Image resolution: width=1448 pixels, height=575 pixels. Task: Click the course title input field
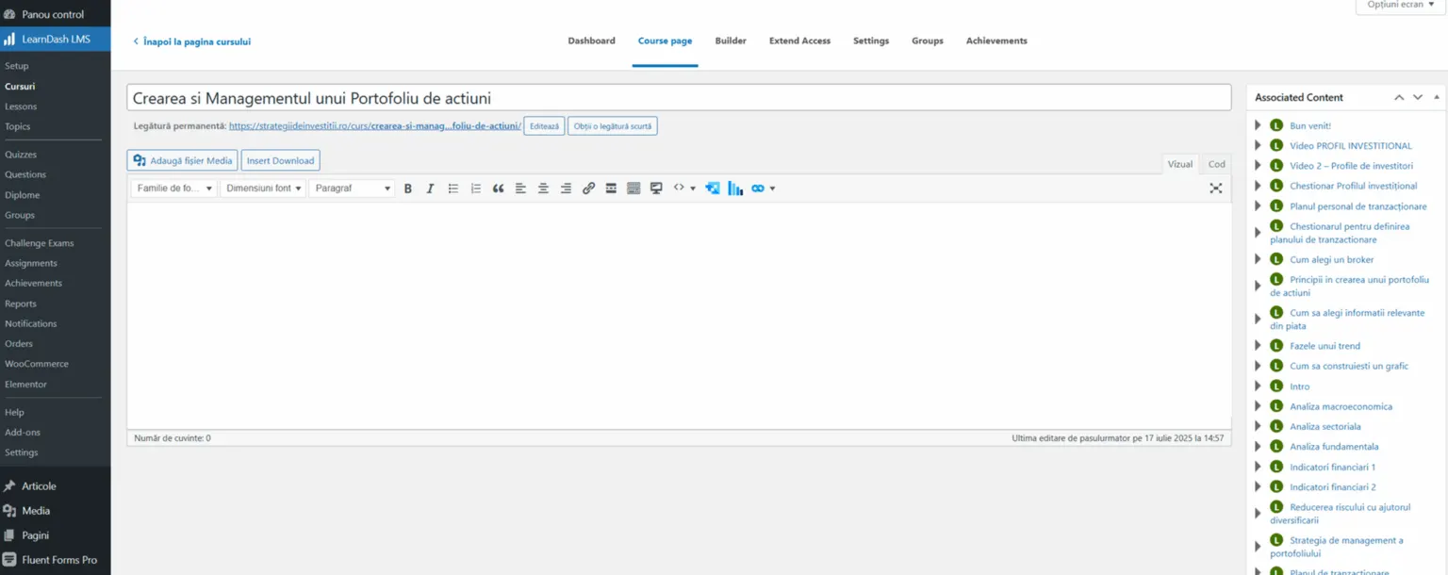679,98
